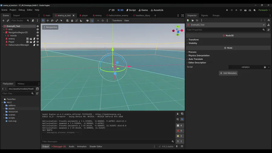Viewport: 272px width, 153px height.
Task: Load an existing resource in Inspector
Action: [193, 20]
